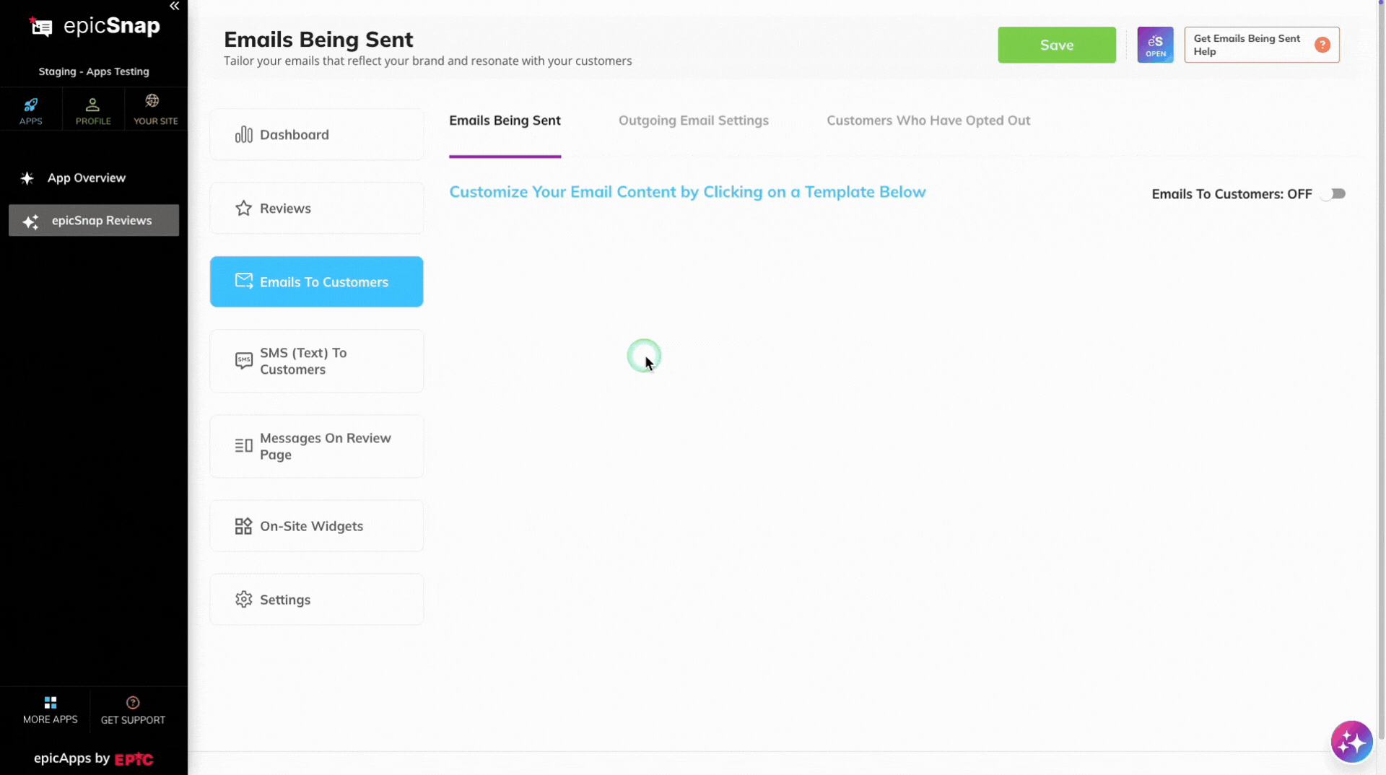Toggle the Emails To Customers switch on
Screen dimensions: 1386x775
coord(1333,193)
